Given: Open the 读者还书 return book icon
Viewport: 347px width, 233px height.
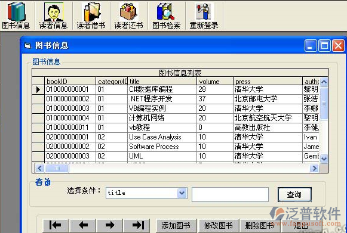Looking at the screenshot, I should 128,15.
